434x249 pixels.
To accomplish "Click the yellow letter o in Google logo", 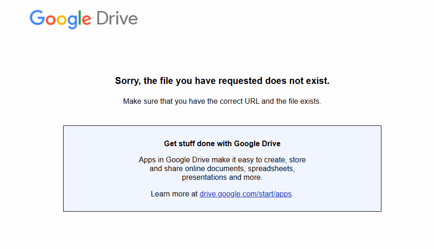I will coord(62,20).
